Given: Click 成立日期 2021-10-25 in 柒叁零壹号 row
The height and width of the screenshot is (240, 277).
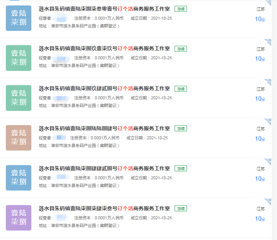Looking at the screenshot, I should click(151, 18).
